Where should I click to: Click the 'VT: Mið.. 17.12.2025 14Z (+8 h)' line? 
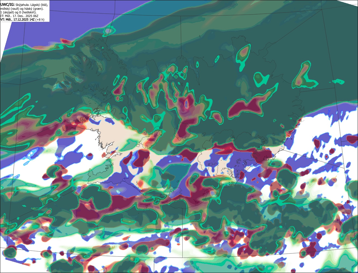pos(22,20)
